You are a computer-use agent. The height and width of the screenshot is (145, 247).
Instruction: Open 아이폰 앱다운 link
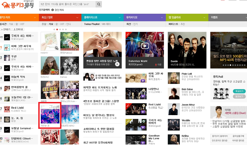[238, 140]
